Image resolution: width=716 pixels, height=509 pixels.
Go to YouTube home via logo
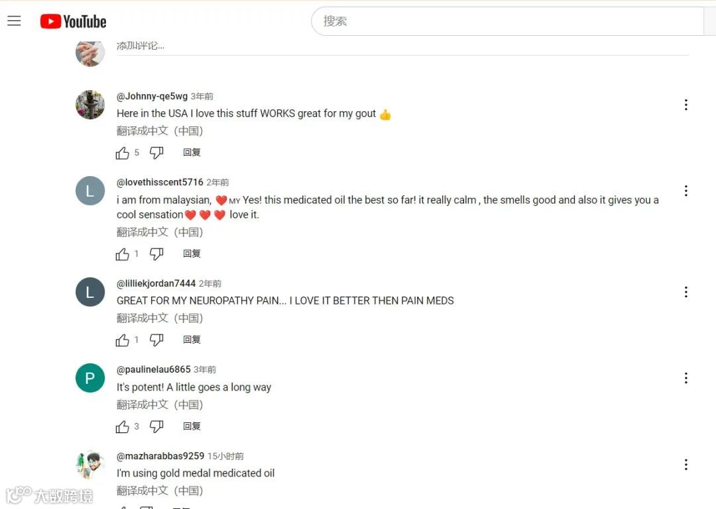point(73,21)
